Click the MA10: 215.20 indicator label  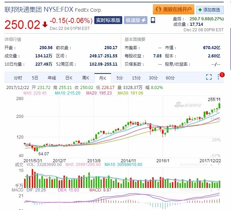67,93
